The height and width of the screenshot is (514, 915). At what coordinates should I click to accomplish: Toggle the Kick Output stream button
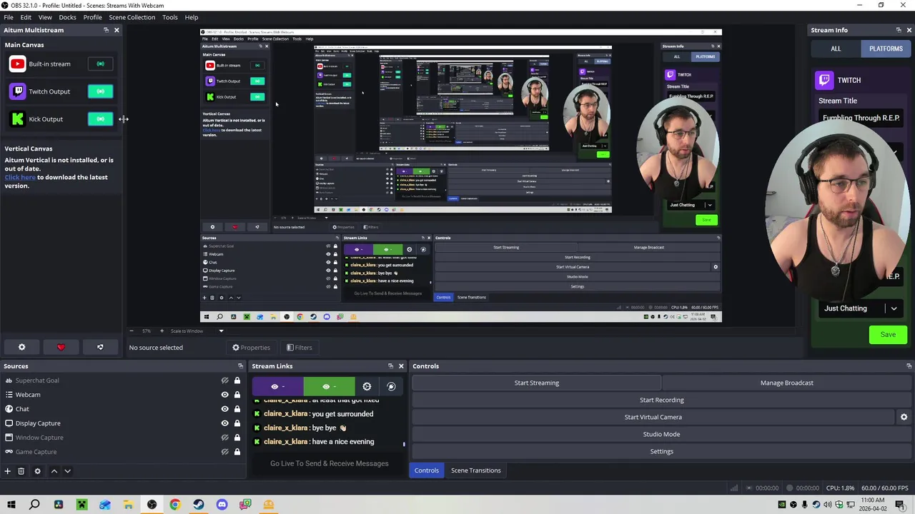point(100,119)
